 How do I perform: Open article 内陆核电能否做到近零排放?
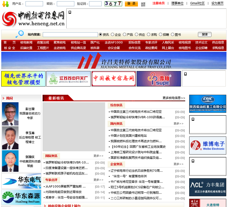click(x=64, y=192)
